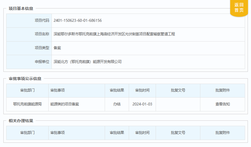Click 审批结果 header in 相关办理结果 table
Screen dimensions: 251x147
[117, 133]
